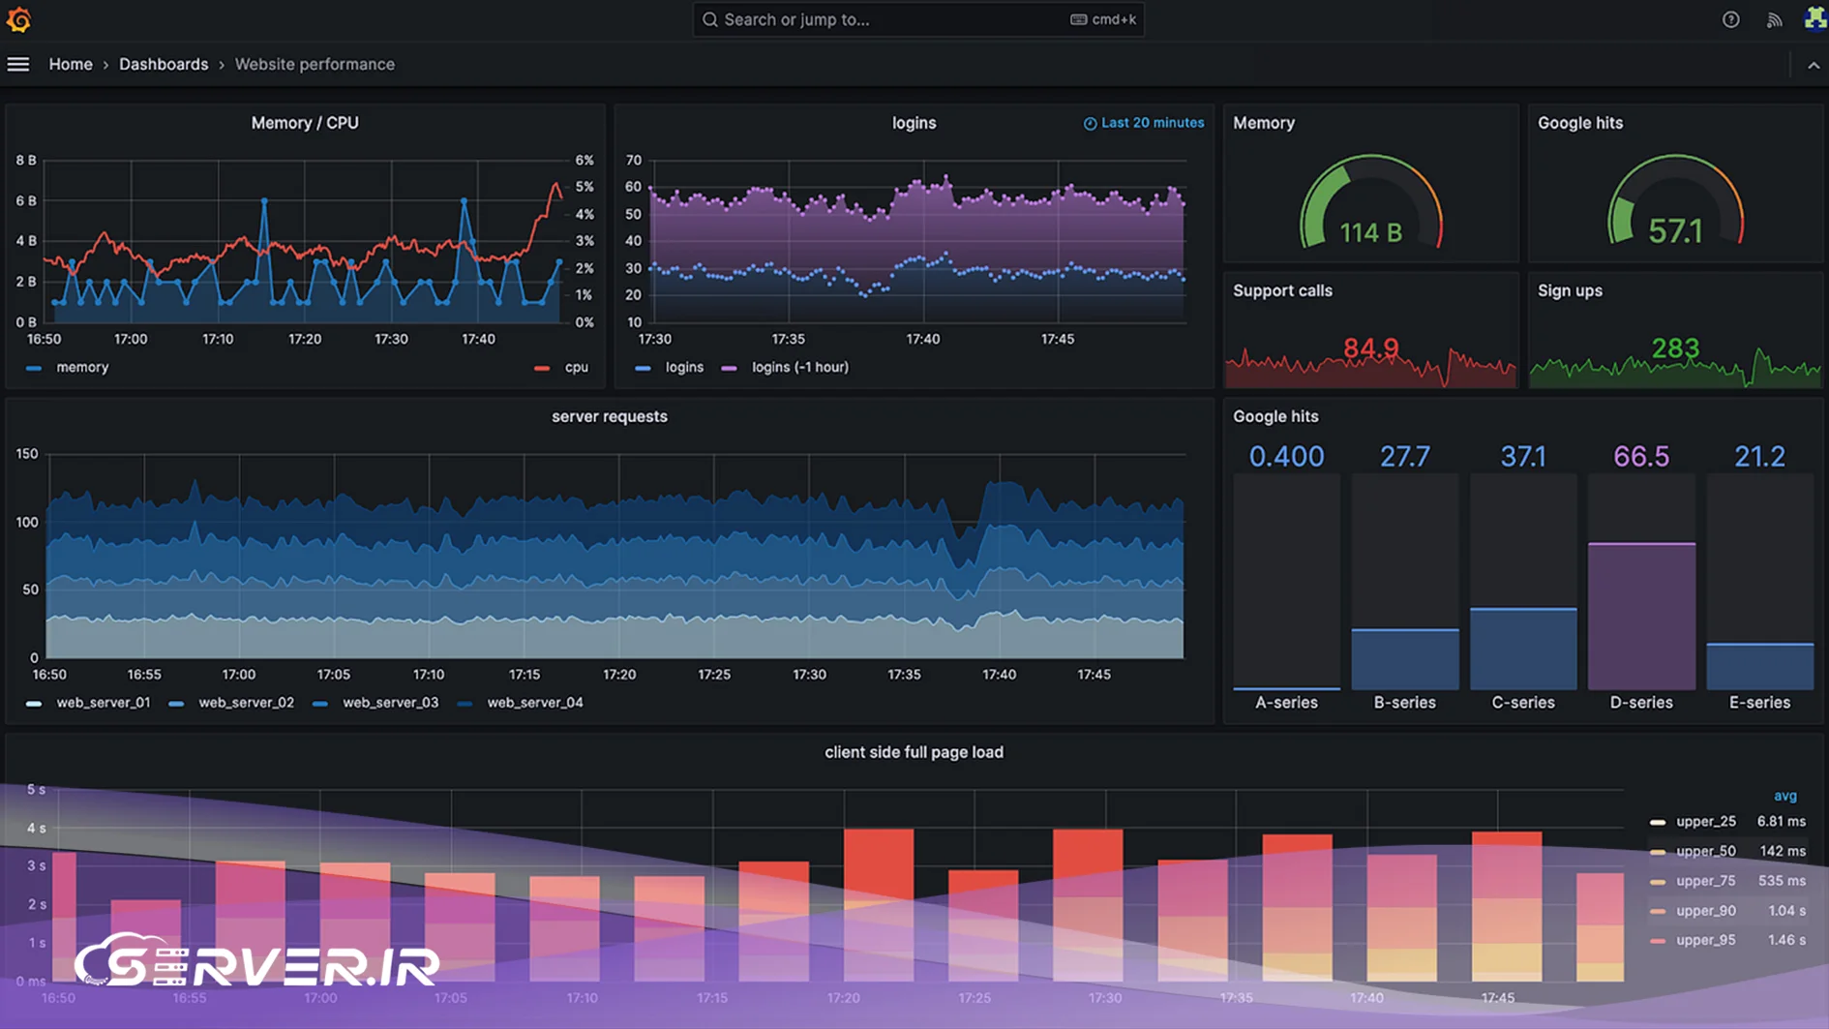Open the server requests panel title menu

click(609, 416)
